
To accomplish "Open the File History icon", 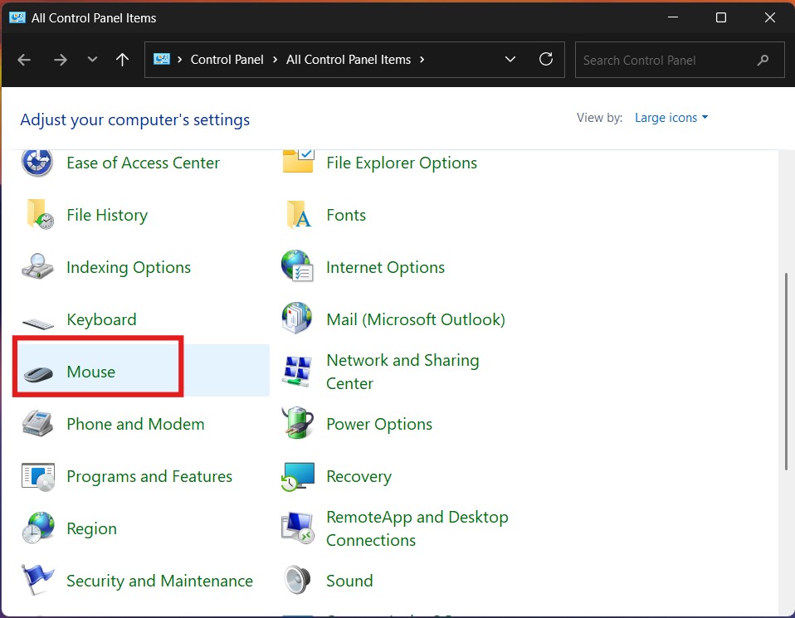I will pos(40,215).
